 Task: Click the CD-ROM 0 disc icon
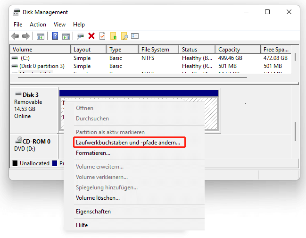point(19,140)
